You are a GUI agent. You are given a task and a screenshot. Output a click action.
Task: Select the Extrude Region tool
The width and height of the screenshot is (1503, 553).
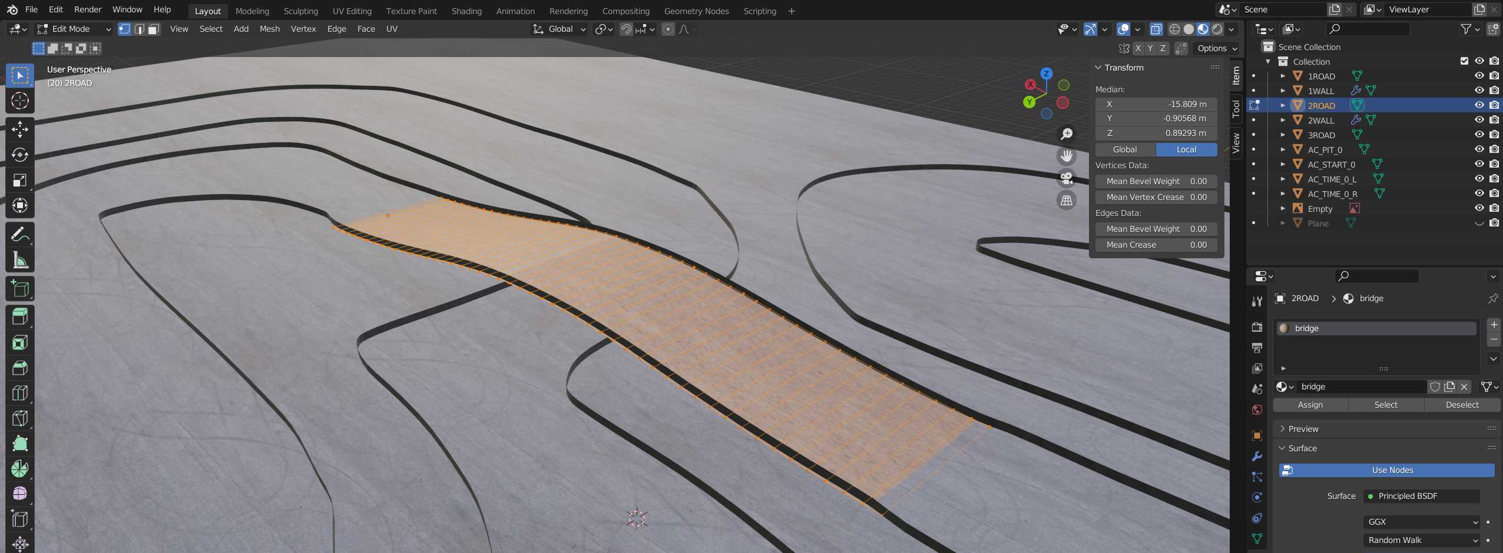coord(20,317)
